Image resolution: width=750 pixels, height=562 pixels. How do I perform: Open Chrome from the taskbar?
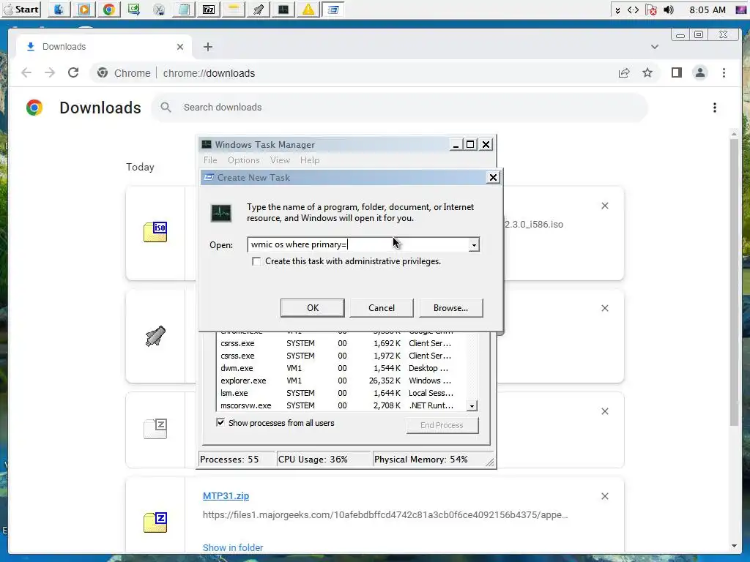[x=109, y=9]
